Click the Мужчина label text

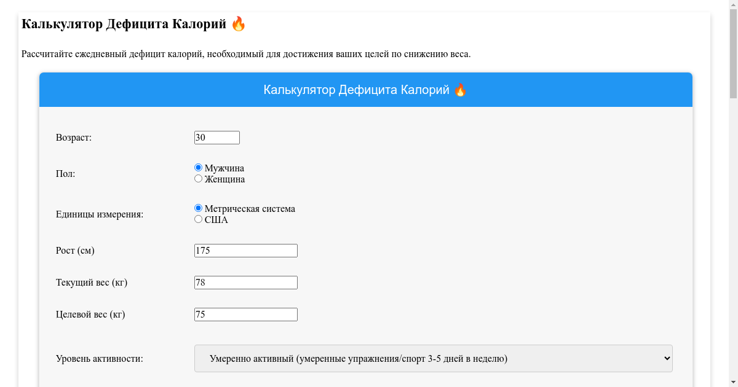click(x=224, y=168)
